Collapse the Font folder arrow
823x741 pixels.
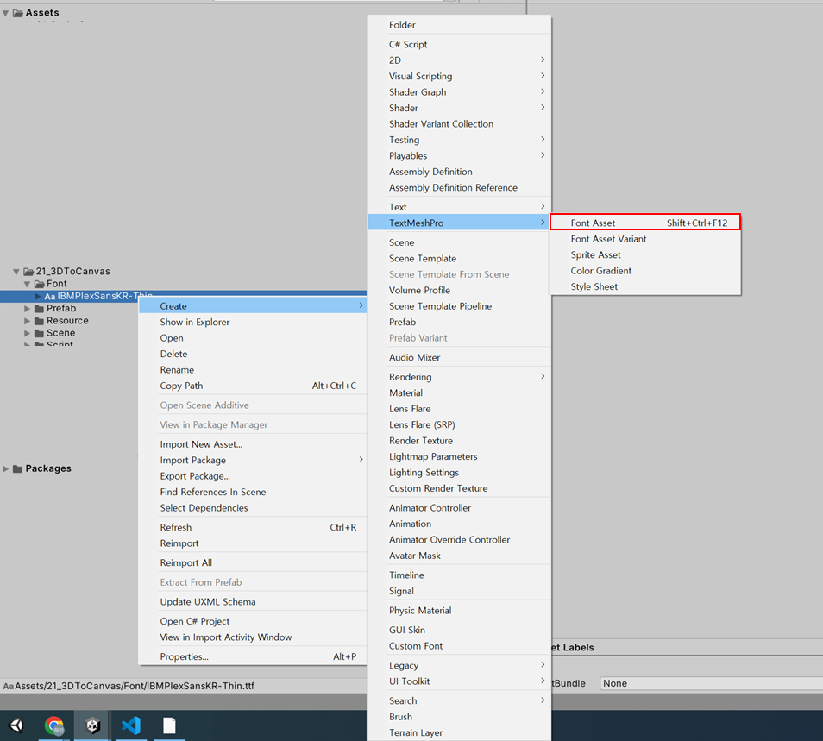(x=27, y=284)
